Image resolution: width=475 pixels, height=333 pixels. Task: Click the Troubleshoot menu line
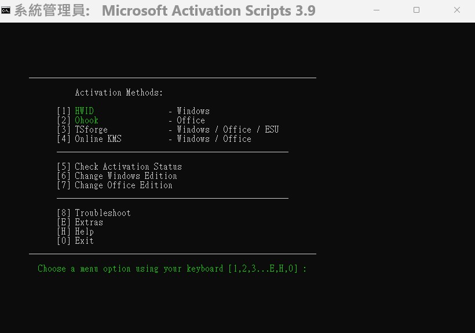click(x=103, y=213)
